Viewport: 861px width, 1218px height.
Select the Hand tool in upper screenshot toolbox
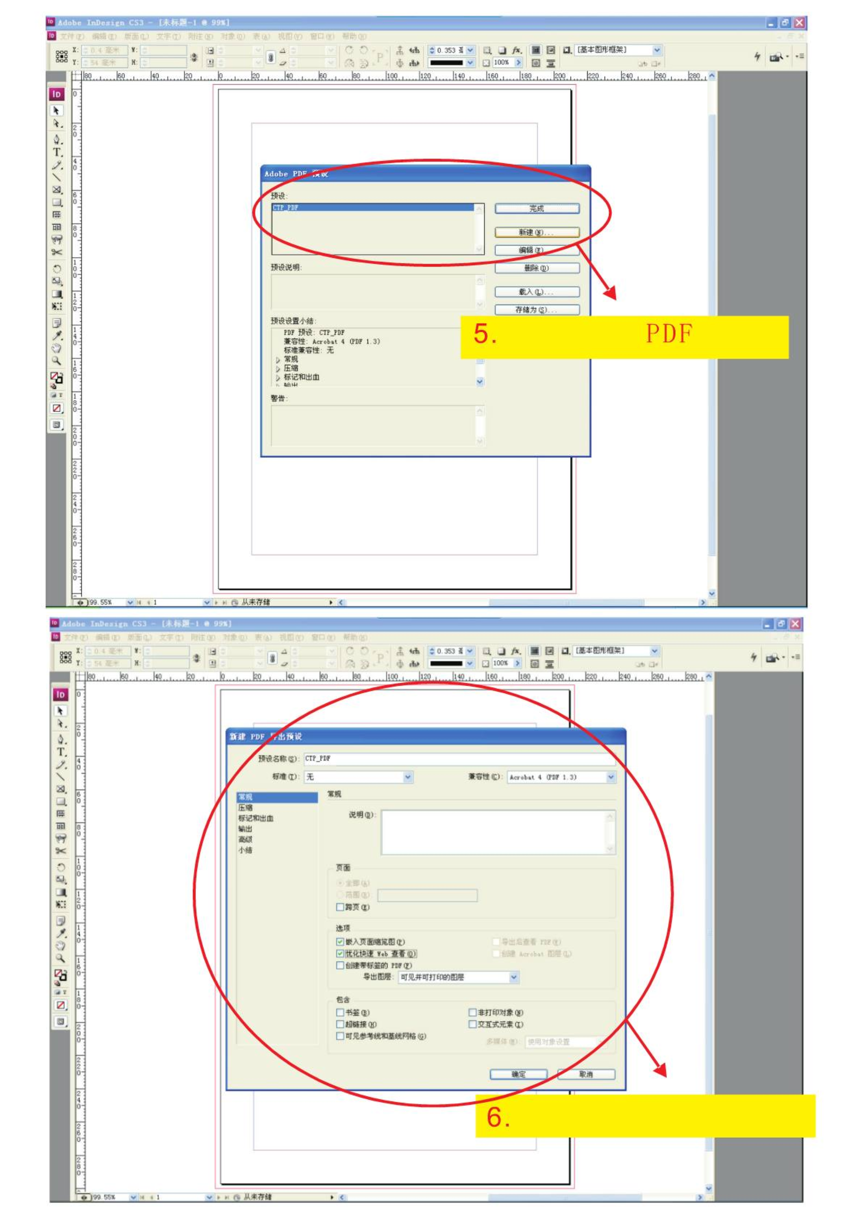56,348
